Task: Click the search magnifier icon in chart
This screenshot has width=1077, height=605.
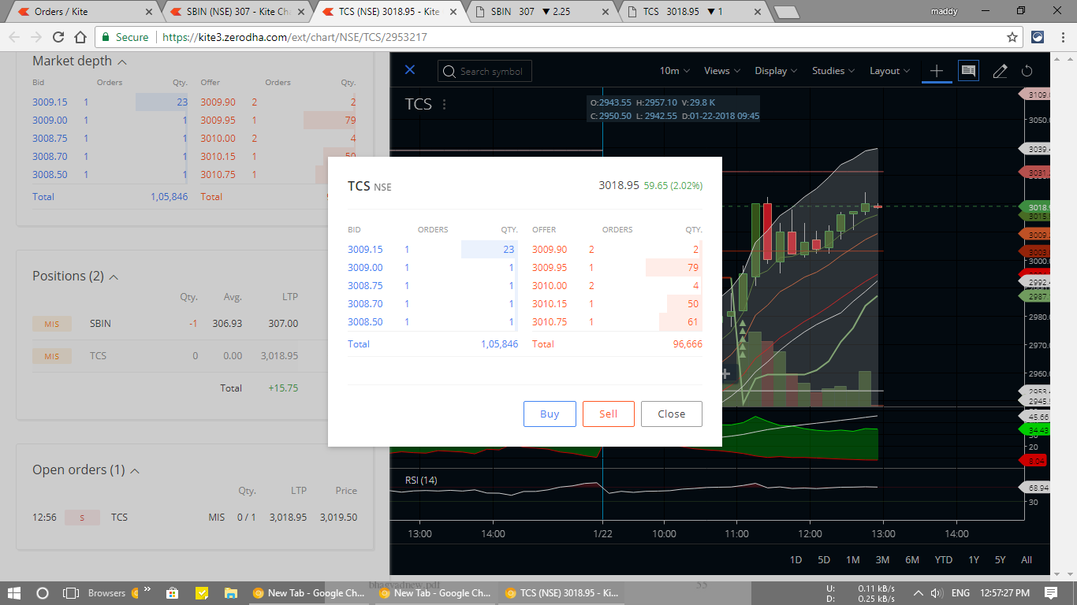Action: click(x=449, y=71)
